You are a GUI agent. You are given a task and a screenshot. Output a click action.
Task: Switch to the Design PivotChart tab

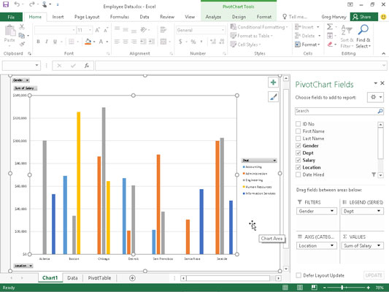point(239,17)
